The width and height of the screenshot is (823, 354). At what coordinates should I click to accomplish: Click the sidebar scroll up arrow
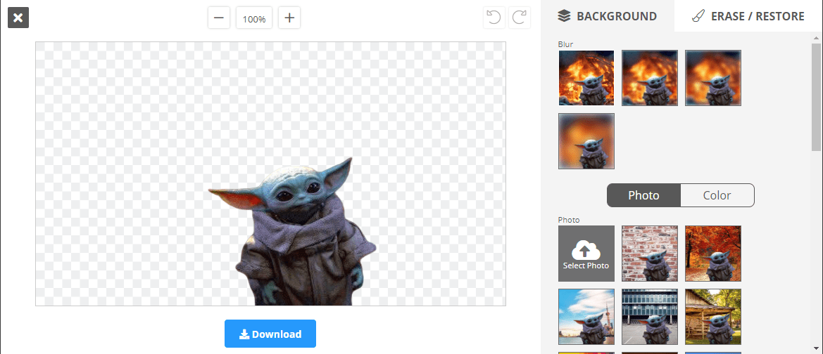click(x=817, y=38)
